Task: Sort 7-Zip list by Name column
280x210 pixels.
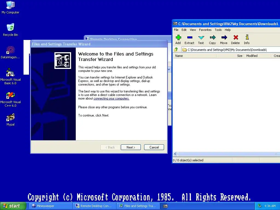Action: click(x=195, y=56)
